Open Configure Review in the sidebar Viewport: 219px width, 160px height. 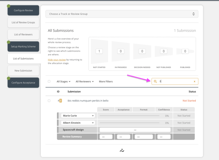click(x=23, y=10)
